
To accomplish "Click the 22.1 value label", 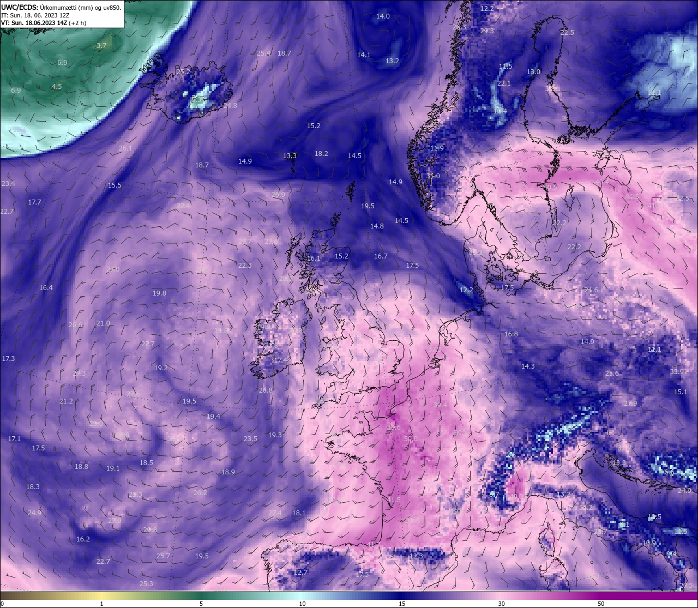I will 504,83.
